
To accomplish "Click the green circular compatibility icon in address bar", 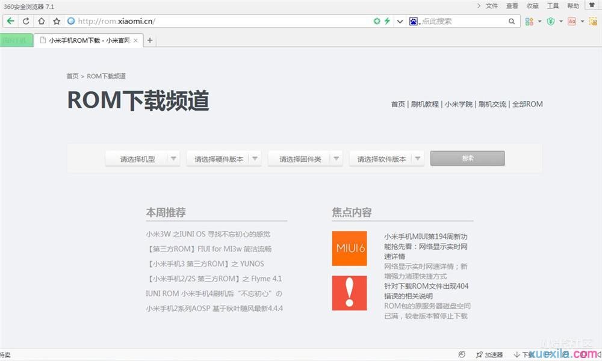I will pos(377,21).
